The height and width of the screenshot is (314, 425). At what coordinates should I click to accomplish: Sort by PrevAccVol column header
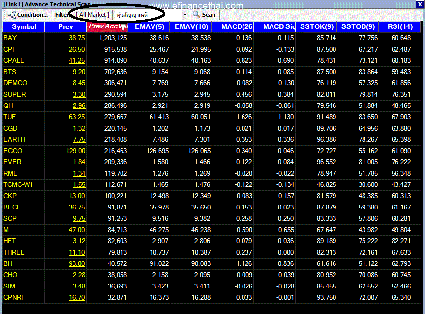point(107,27)
